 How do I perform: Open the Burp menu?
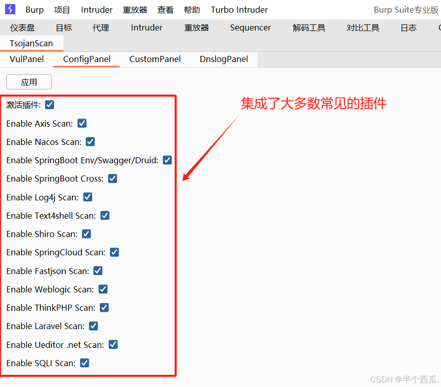[x=35, y=10]
